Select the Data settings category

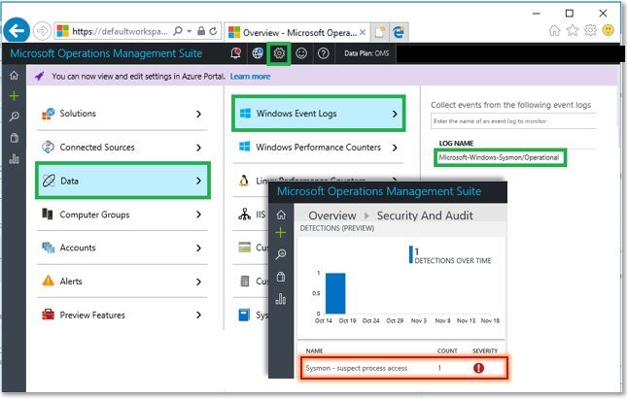(x=122, y=181)
